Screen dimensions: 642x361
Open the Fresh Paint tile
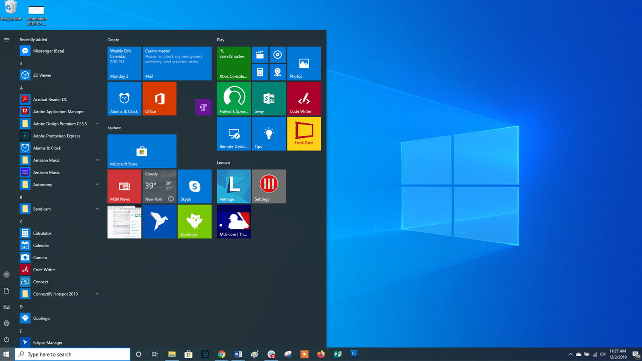tap(303, 133)
